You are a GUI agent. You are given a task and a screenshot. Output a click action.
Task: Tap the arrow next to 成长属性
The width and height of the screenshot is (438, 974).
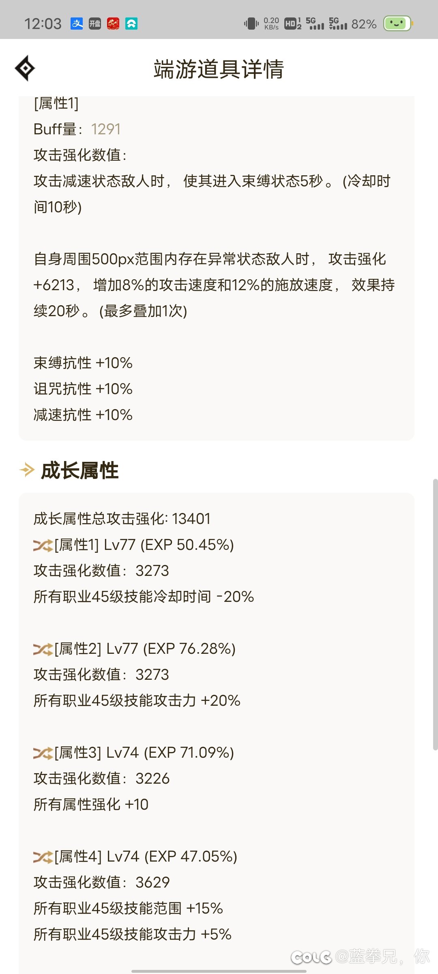pos(27,470)
